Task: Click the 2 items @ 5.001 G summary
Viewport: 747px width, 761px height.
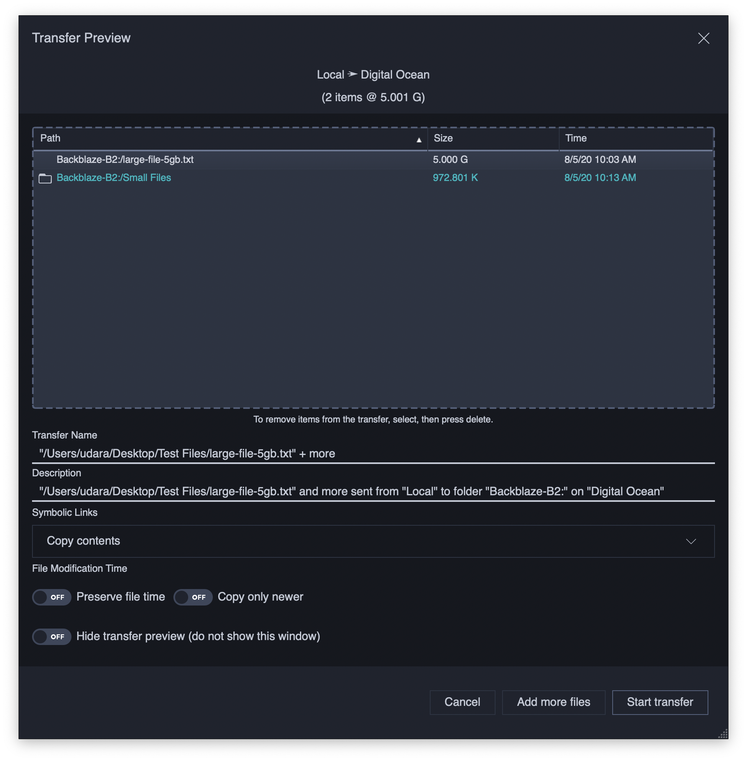Action: (373, 97)
